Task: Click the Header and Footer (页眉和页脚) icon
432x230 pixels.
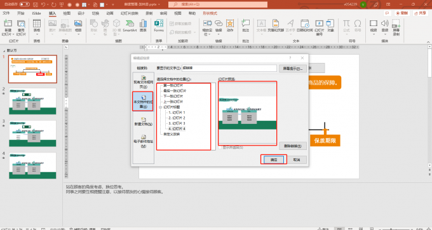Action: pyautogui.click(x=276, y=24)
